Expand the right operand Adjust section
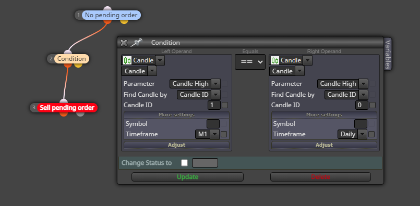 tap(324, 145)
